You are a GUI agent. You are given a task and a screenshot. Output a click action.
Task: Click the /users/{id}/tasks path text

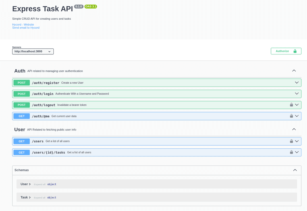point(48,152)
